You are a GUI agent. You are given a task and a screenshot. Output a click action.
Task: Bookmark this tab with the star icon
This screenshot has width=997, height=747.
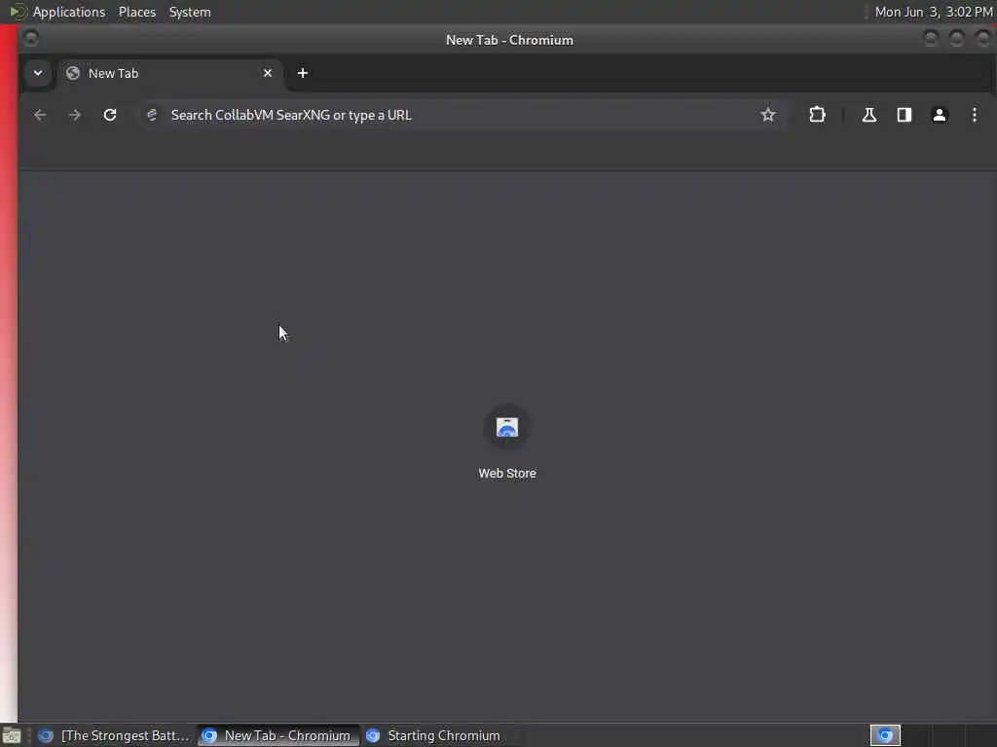point(768,115)
